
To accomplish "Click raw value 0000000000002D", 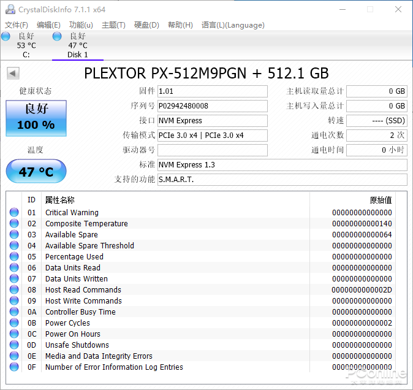I will [x=362, y=290].
